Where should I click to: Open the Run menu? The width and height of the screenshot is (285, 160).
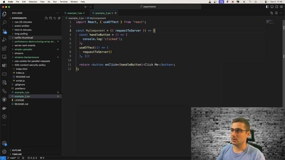click(x=55, y=2)
